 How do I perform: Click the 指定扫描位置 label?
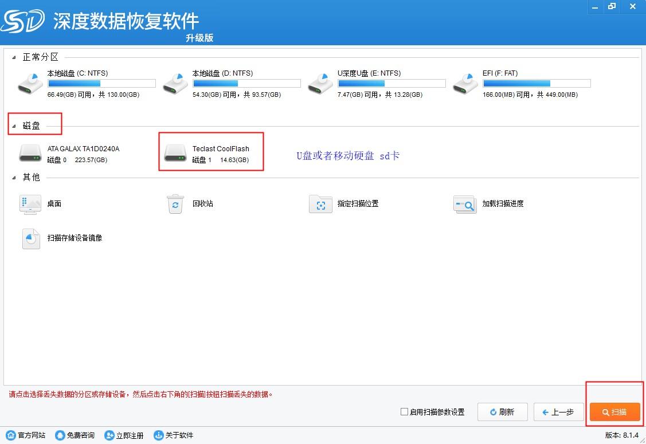(x=358, y=203)
